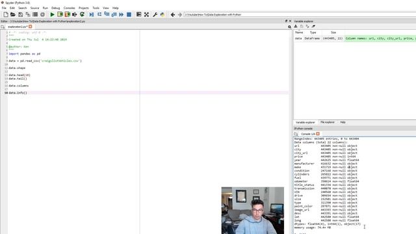Save data as icon in Variable explorer
The width and height of the screenshot is (416, 234).
point(307,26)
